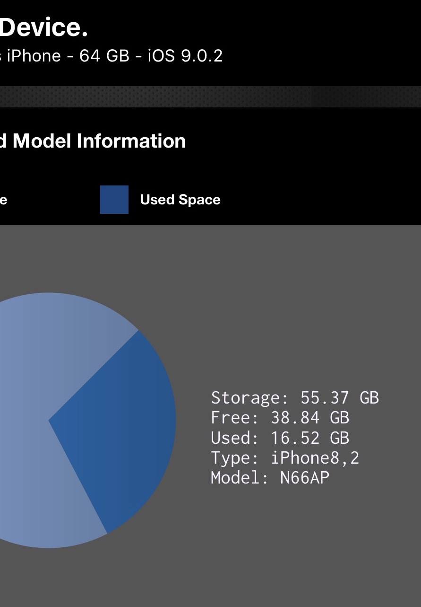Image resolution: width=421 pixels, height=607 pixels.
Task: Tap the Storage: label
Action: pos(249,398)
